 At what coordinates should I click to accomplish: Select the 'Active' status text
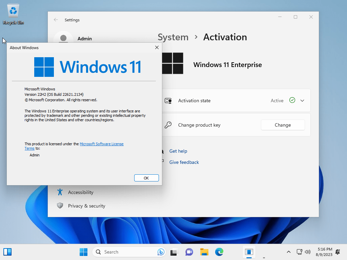277,101
